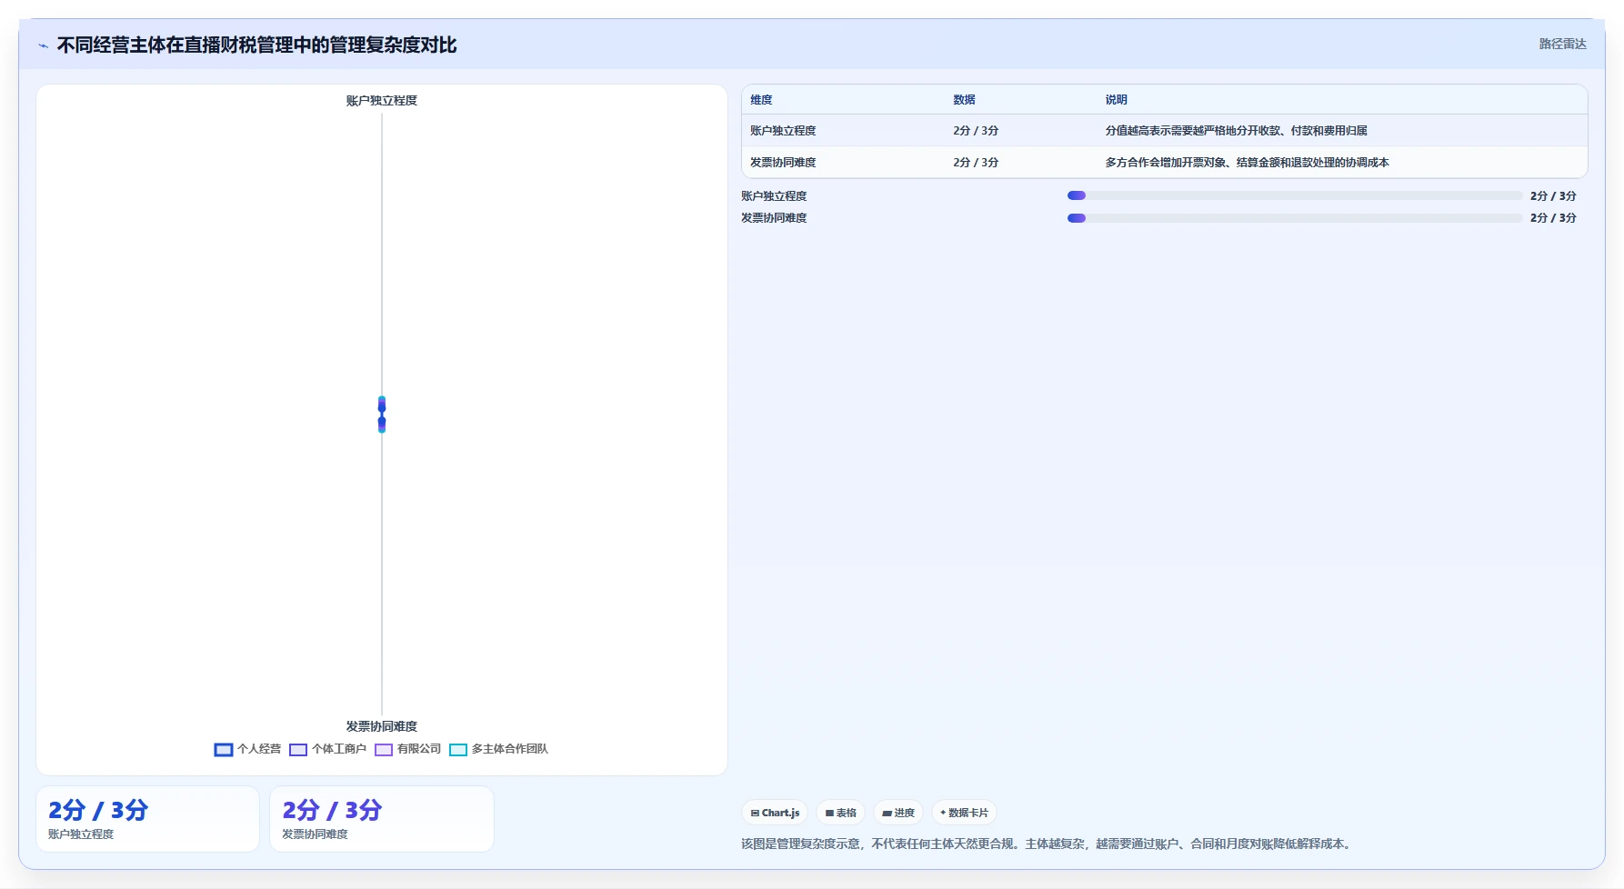Click the 路径雷达 label in header
The height and width of the screenshot is (889, 1624).
pos(1562,44)
